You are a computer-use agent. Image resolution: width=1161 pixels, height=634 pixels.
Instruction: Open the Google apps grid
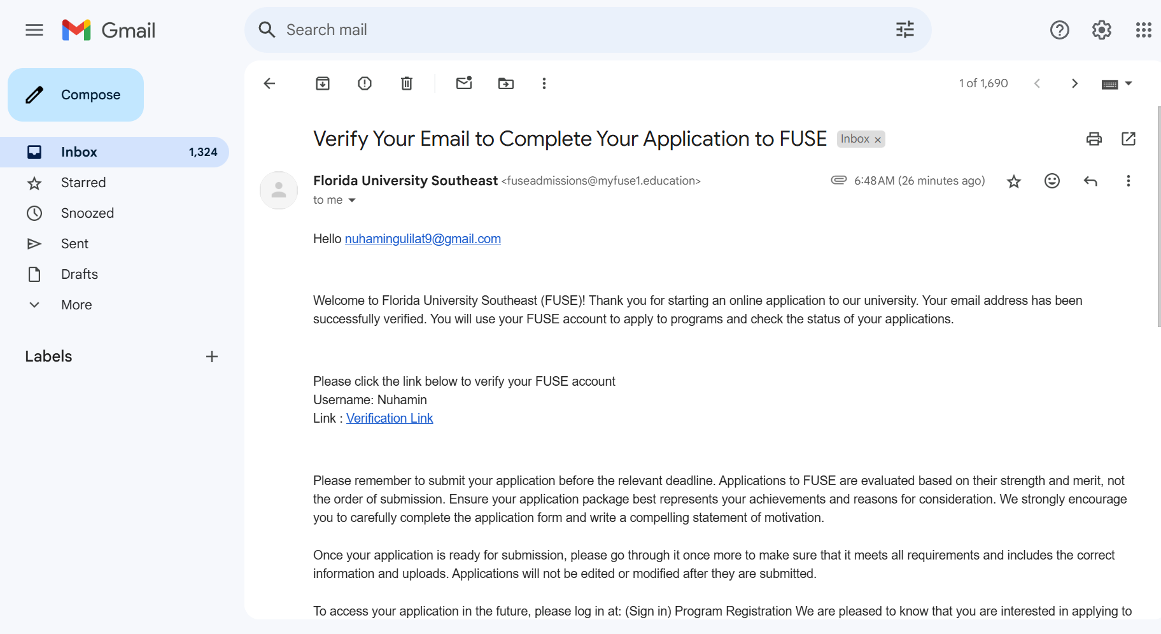point(1144,30)
